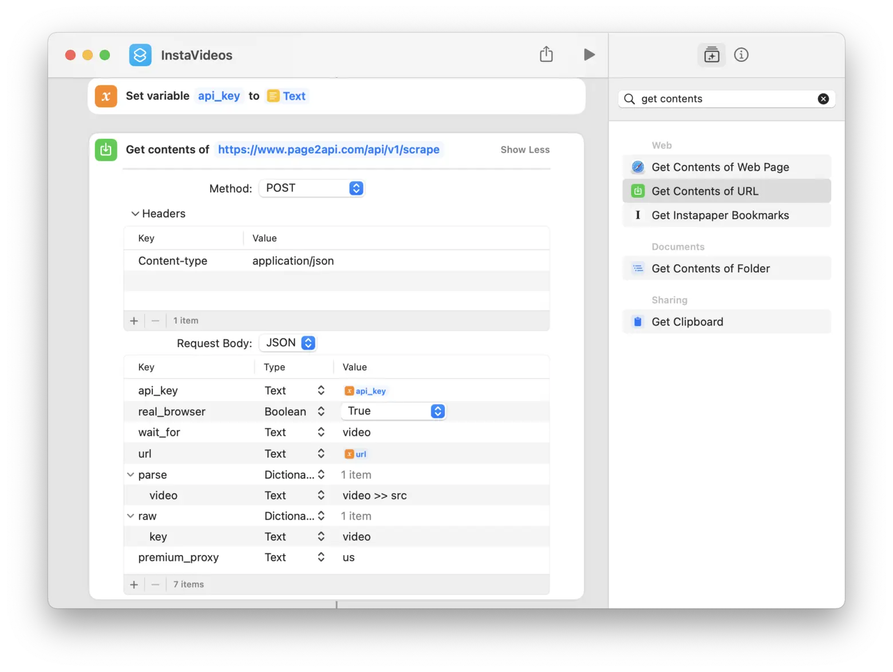893x672 pixels.
Task: Close the window with red button
Action: 70,55
